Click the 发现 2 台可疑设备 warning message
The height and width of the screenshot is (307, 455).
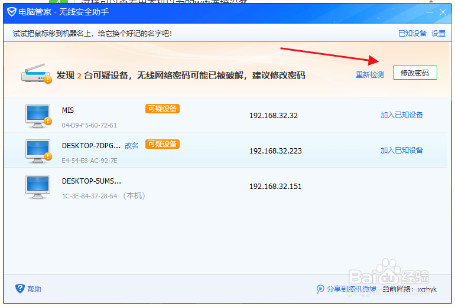pos(181,76)
